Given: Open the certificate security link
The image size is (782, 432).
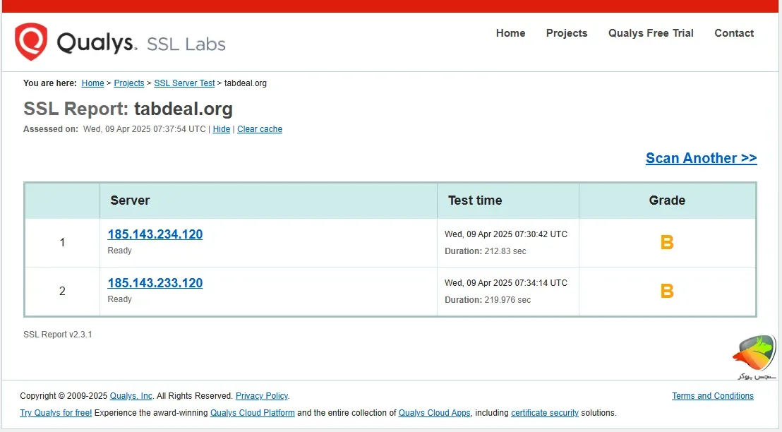Looking at the screenshot, I should click(545, 413).
